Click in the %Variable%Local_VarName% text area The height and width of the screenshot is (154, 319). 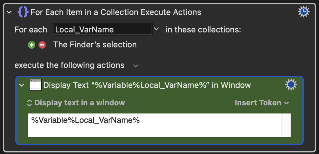coord(154,125)
